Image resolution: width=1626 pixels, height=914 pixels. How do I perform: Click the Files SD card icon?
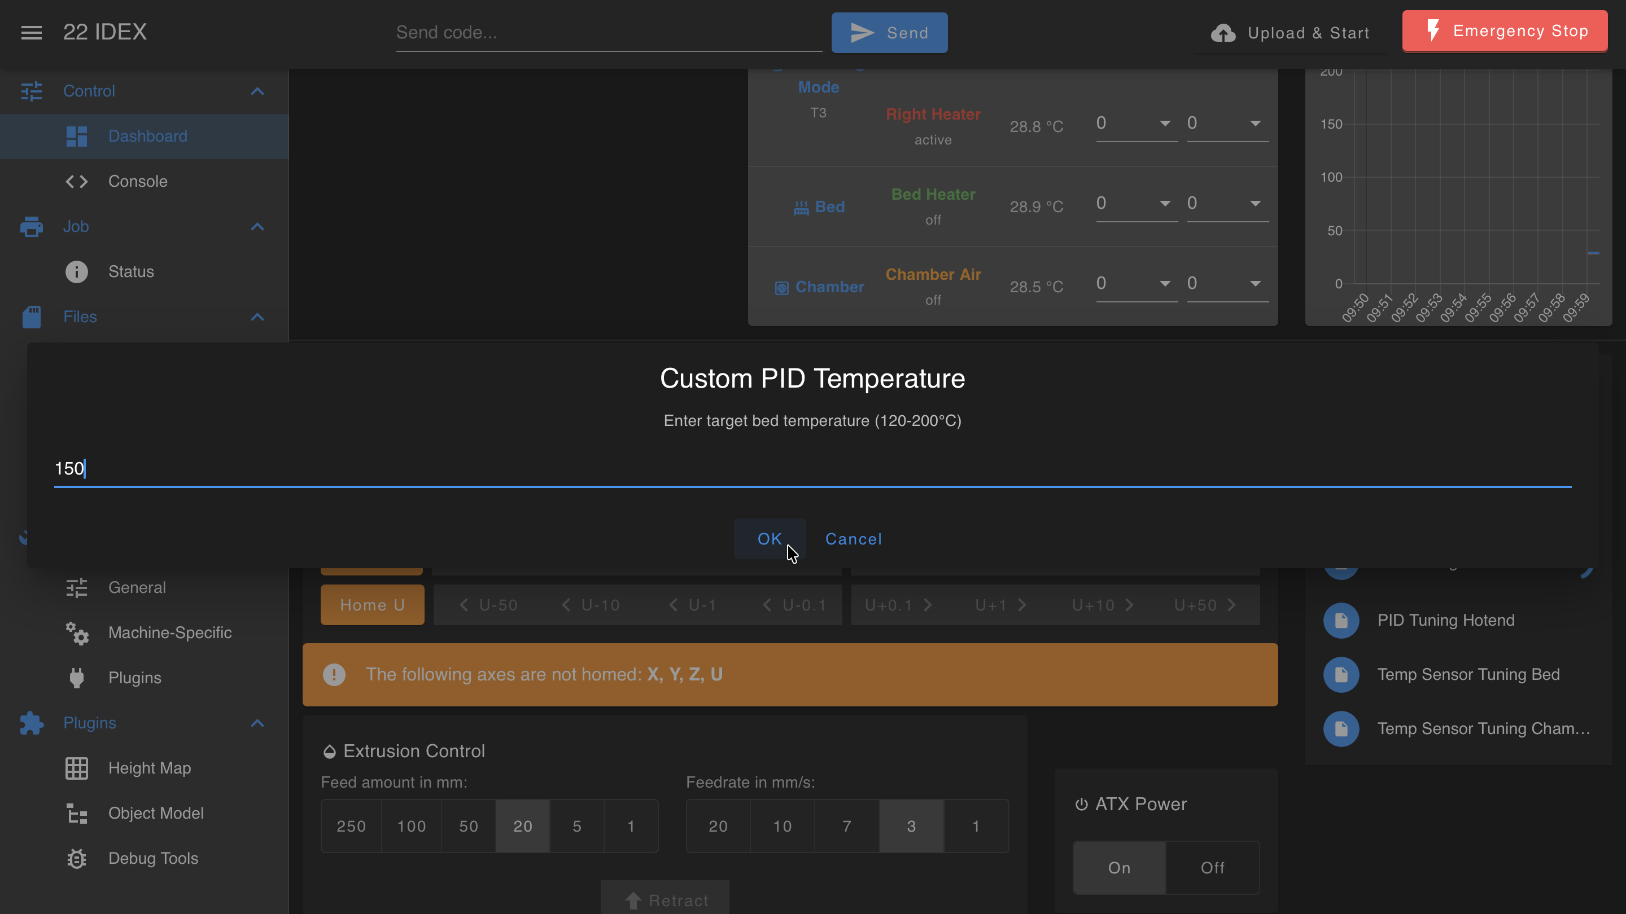point(32,317)
